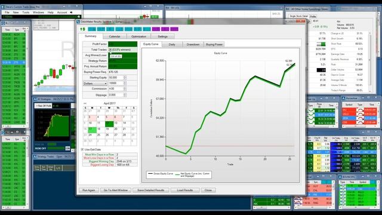The image size is (382, 215).
Task: Click the green arrow dollar icon
Action: point(82,29)
